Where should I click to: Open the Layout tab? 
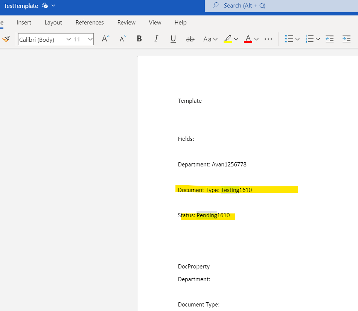point(53,22)
